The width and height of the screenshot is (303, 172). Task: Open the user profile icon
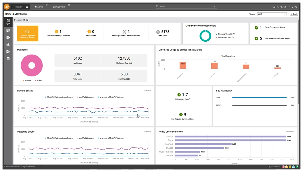[x=274, y=7]
